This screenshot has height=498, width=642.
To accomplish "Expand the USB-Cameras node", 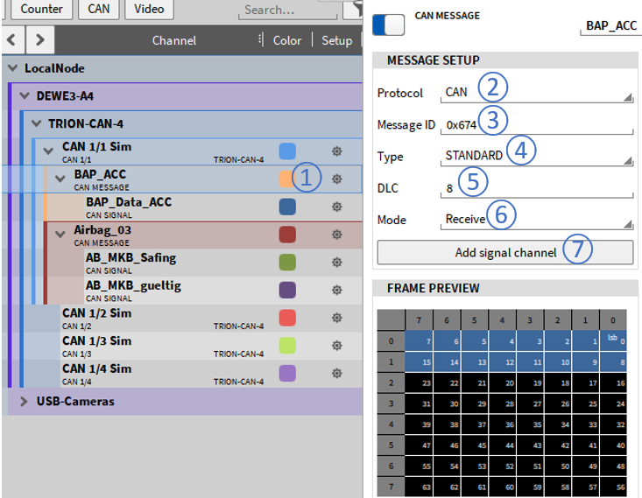I will [x=24, y=402].
